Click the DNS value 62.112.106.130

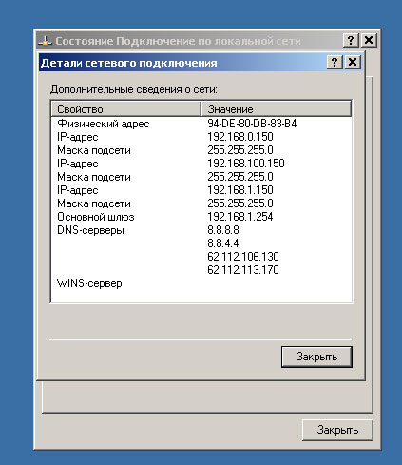pyautogui.click(x=243, y=257)
